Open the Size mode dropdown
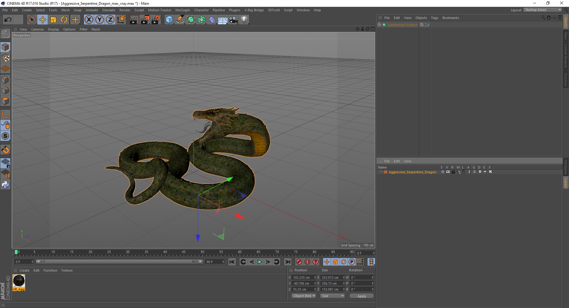Image resolution: width=569 pixels, height=308 pixels. tap(333, 296)
